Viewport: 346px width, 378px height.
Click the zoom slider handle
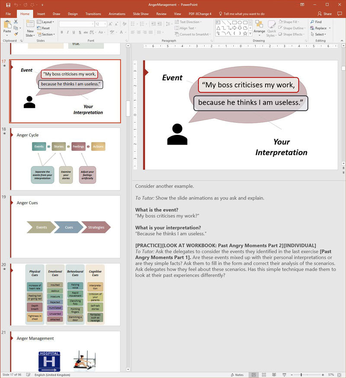pos(301,375)
